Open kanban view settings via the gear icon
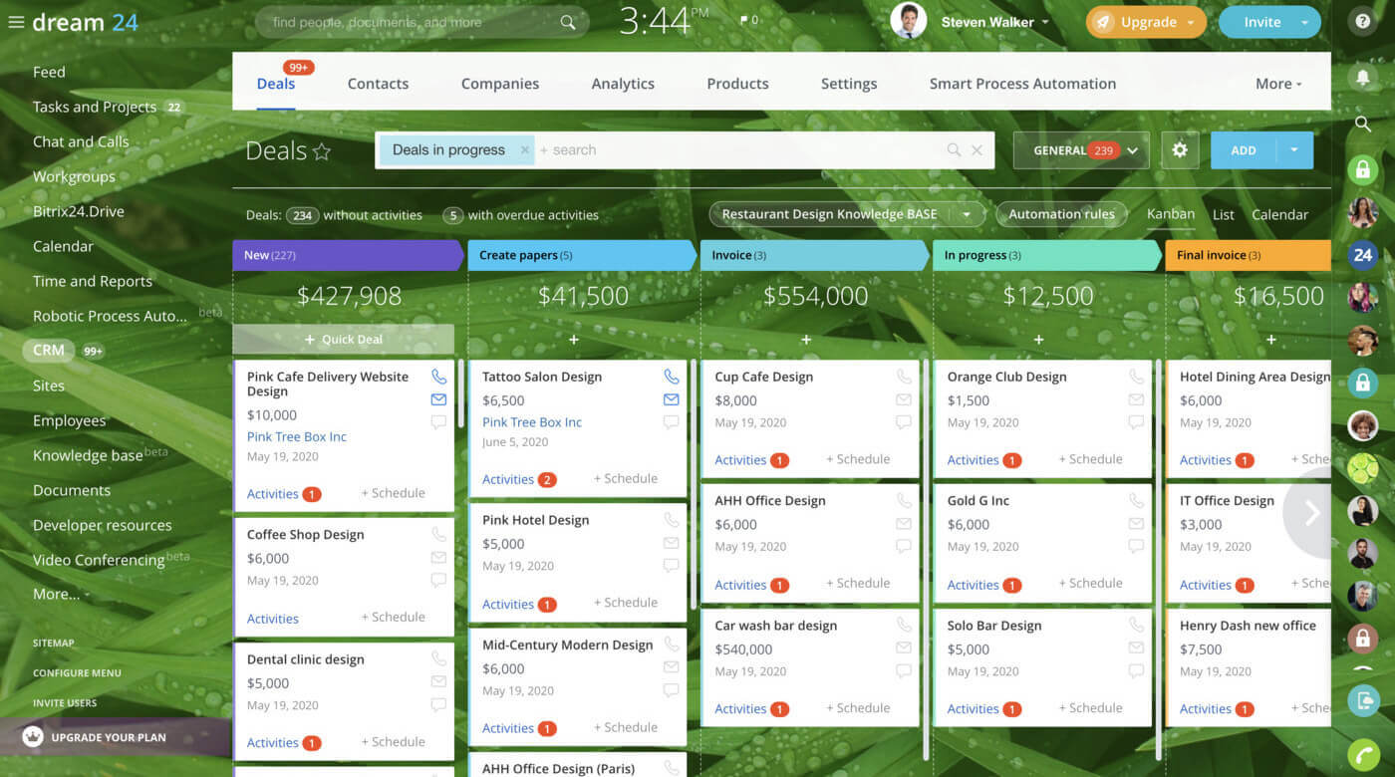The width and height of the screenshot is (1395, 777). 1180,149
